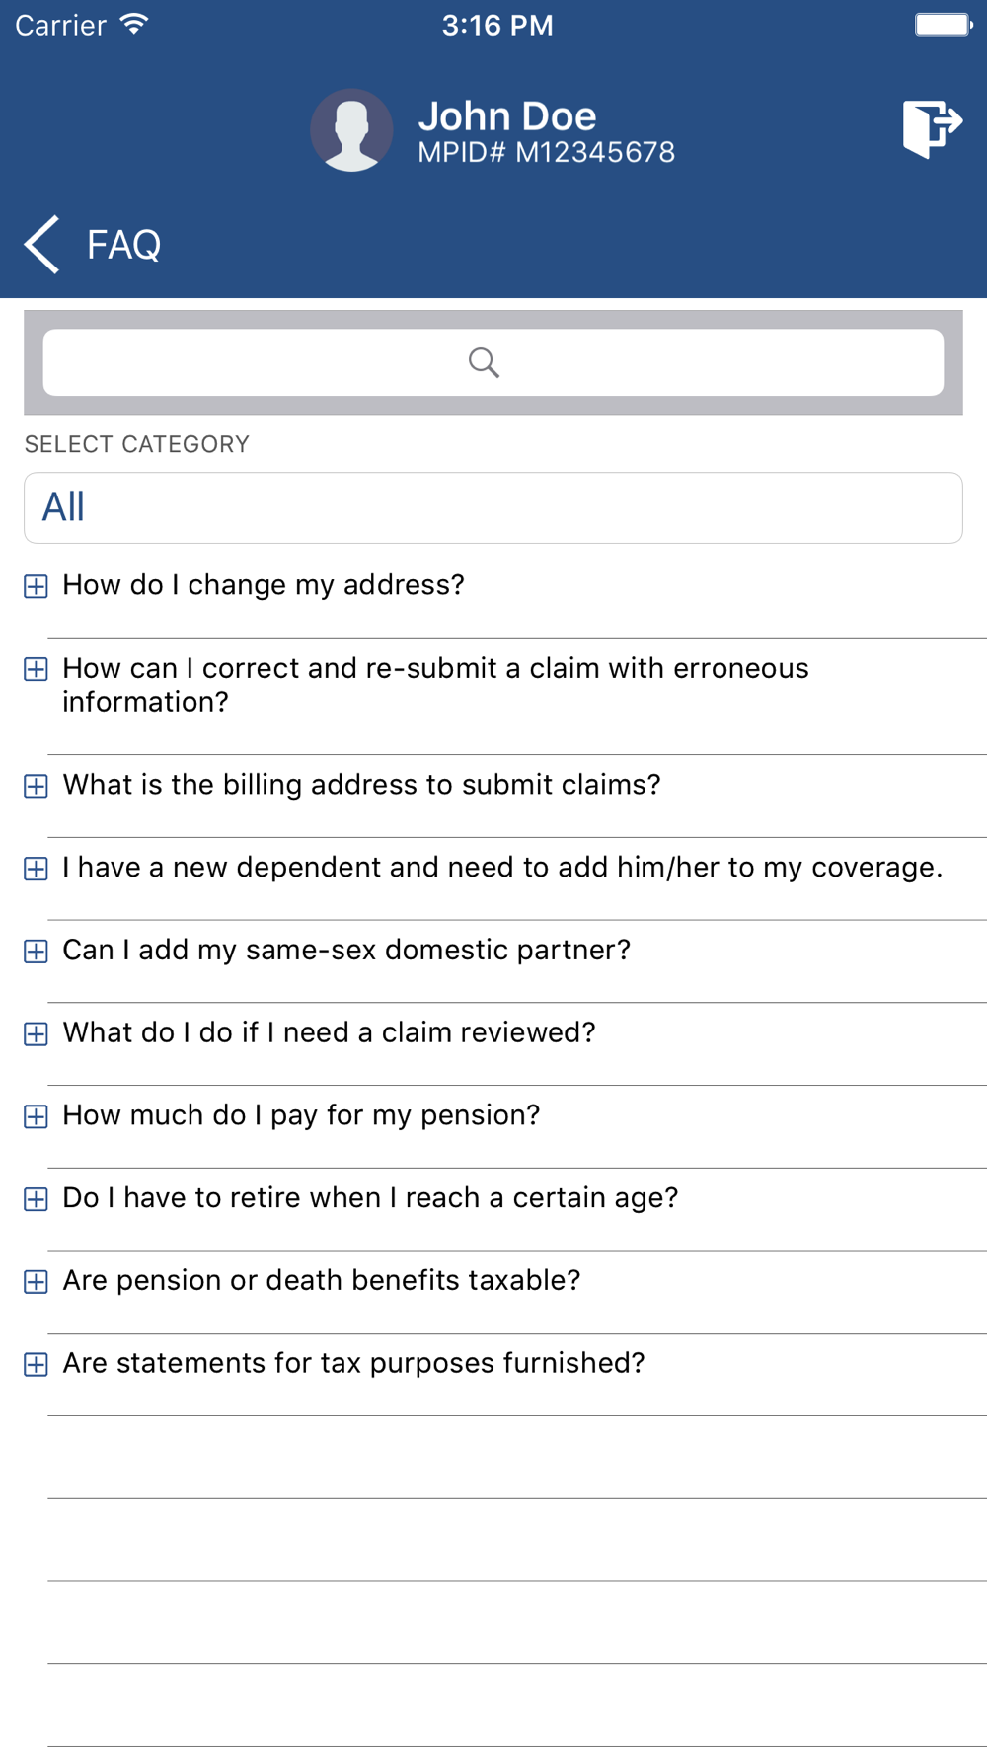The image size is (987, 1755).
Task: Tap the John Doe name text
Action: (507, 116)
